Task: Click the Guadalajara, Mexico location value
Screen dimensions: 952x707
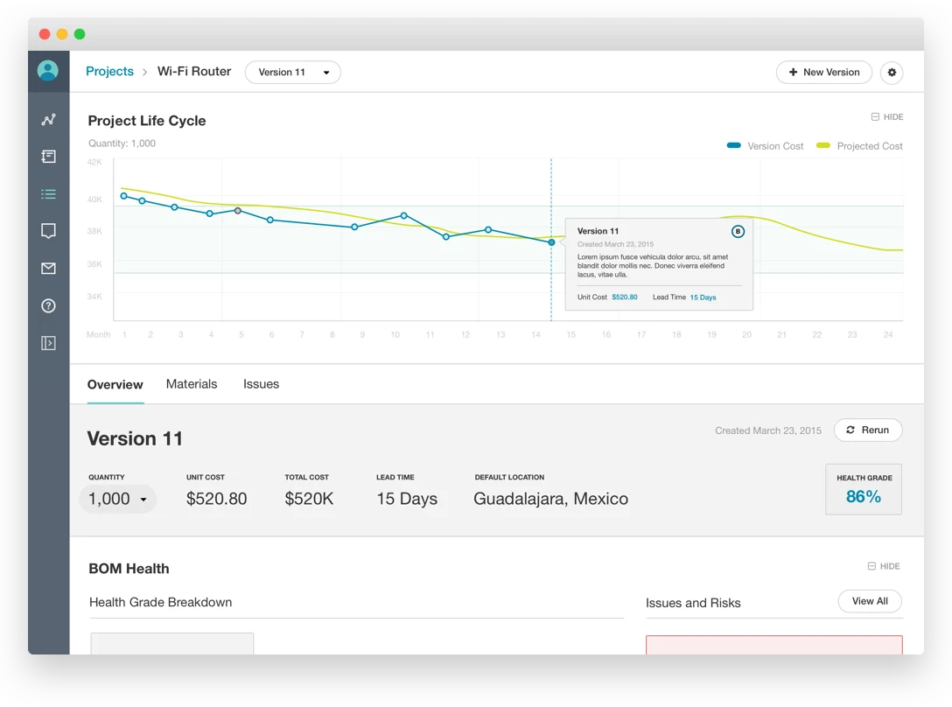Action: pos(550,499)
